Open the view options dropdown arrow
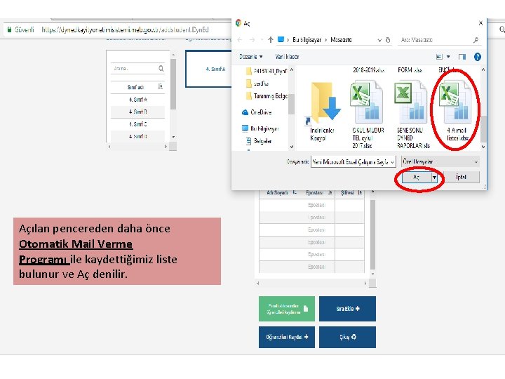The width and height of the screenshot is (505, 379). (x=448, y=57)
